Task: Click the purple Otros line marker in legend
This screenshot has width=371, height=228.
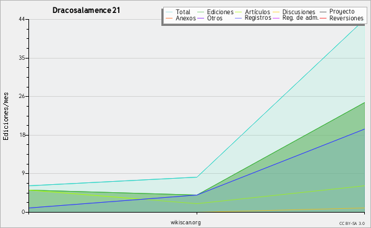Action: pyautogui.click(x=200, y=18)
